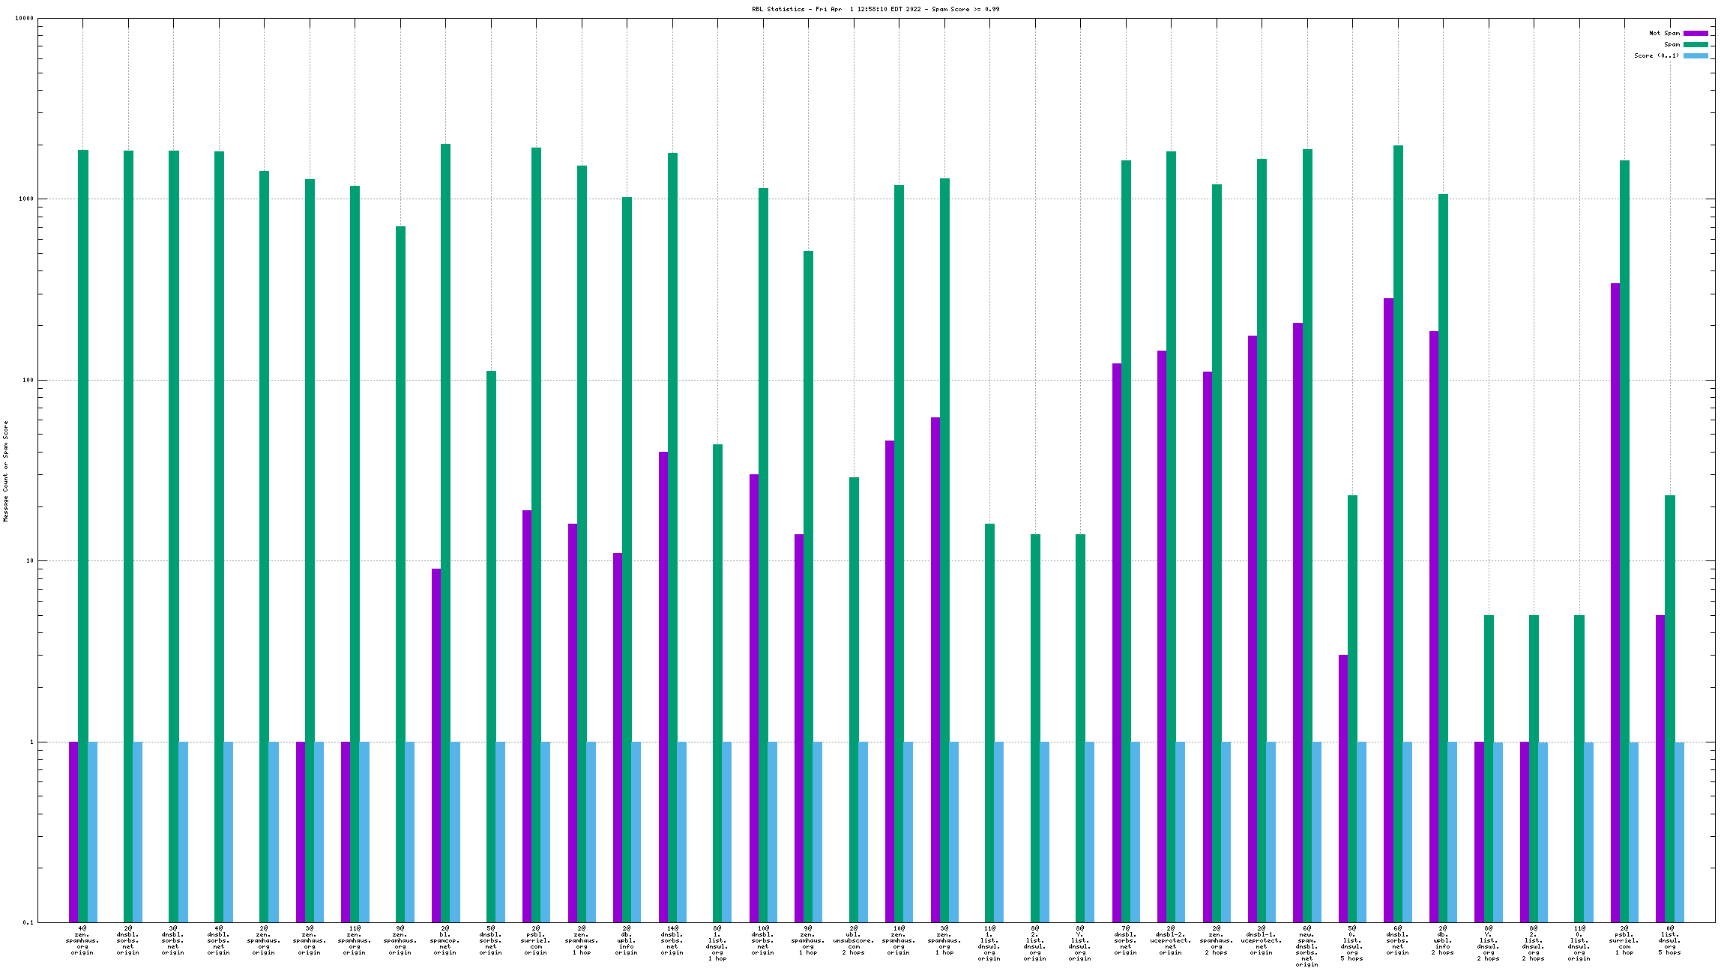Click the 0.1 y-axis tick label
Screen dimensions: 1727x971
pos(28,922)
